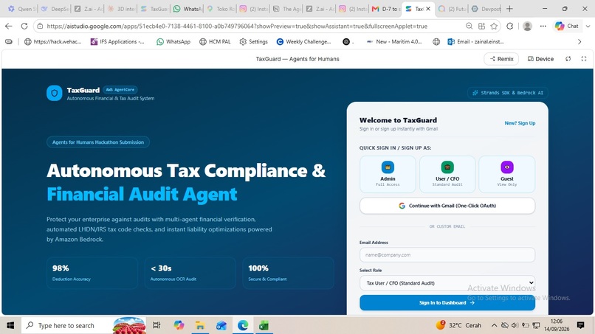This screenshot has height=334, width=595.
Task: Click the AWS AgentCore badge
Action: pyautogui.click(x=120, y=90)
